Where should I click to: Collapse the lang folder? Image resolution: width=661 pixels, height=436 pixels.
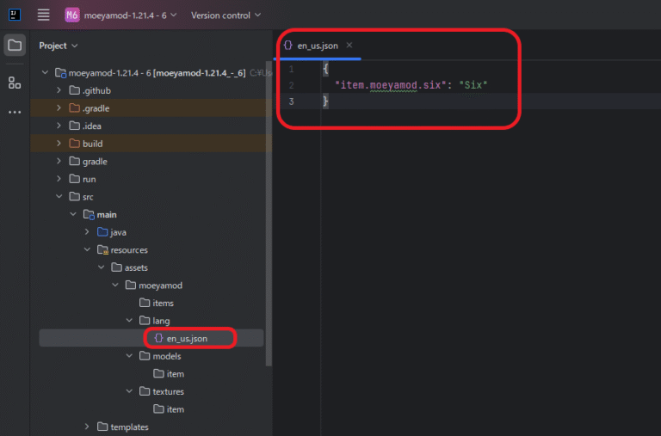tap(129, 320)
